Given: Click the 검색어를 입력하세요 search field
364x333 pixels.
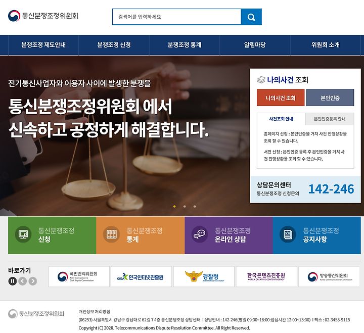Looking at the screenshot, I should [176, 17].
